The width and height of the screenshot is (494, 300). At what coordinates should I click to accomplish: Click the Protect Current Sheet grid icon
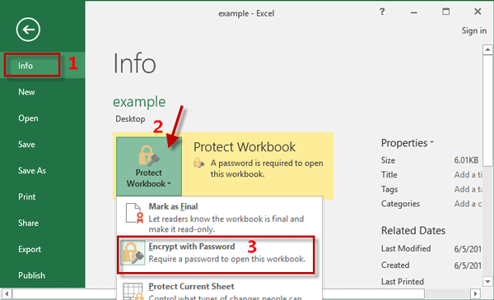coord(133,291)
